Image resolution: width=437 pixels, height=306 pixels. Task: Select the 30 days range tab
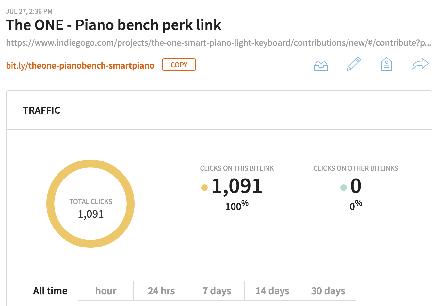328,291
